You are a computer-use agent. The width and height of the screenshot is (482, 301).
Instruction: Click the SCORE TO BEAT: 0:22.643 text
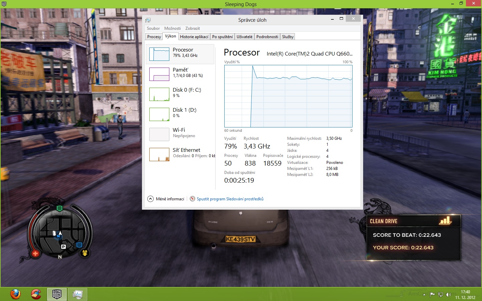[407, 235]
